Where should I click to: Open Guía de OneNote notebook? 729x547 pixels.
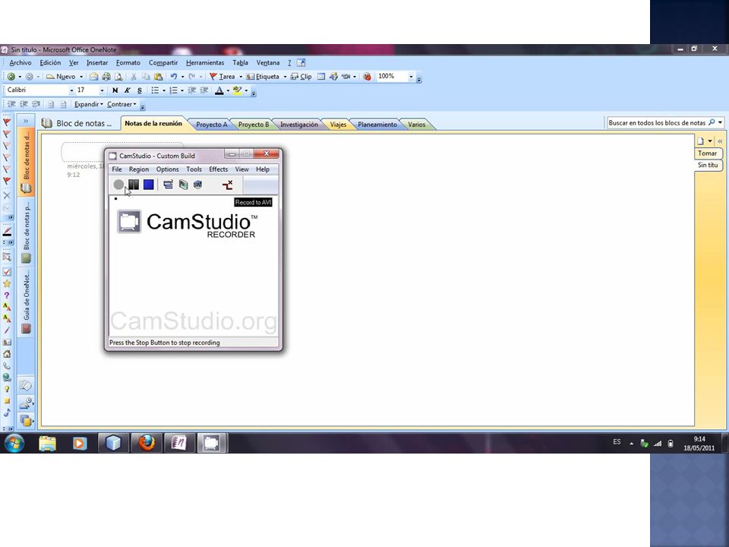[26, 302]
